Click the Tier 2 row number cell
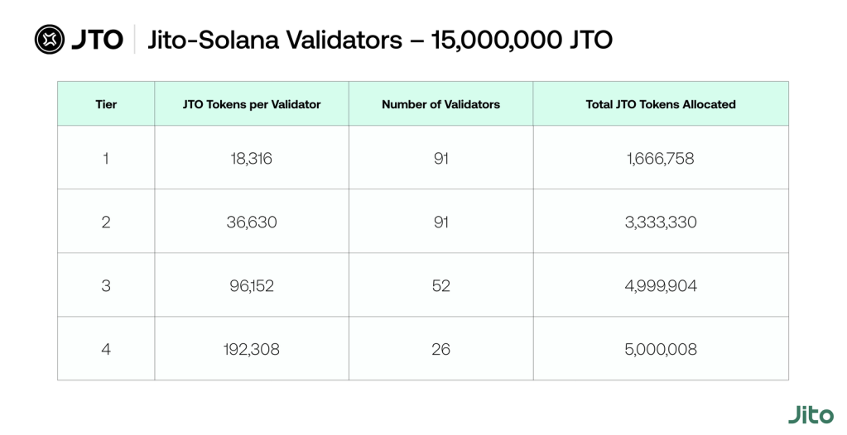 [x=106, y=222]
